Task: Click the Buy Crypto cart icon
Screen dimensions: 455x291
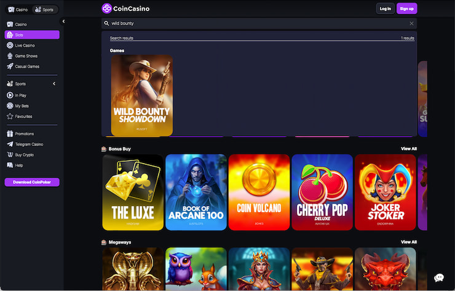Action: (10, 154)
